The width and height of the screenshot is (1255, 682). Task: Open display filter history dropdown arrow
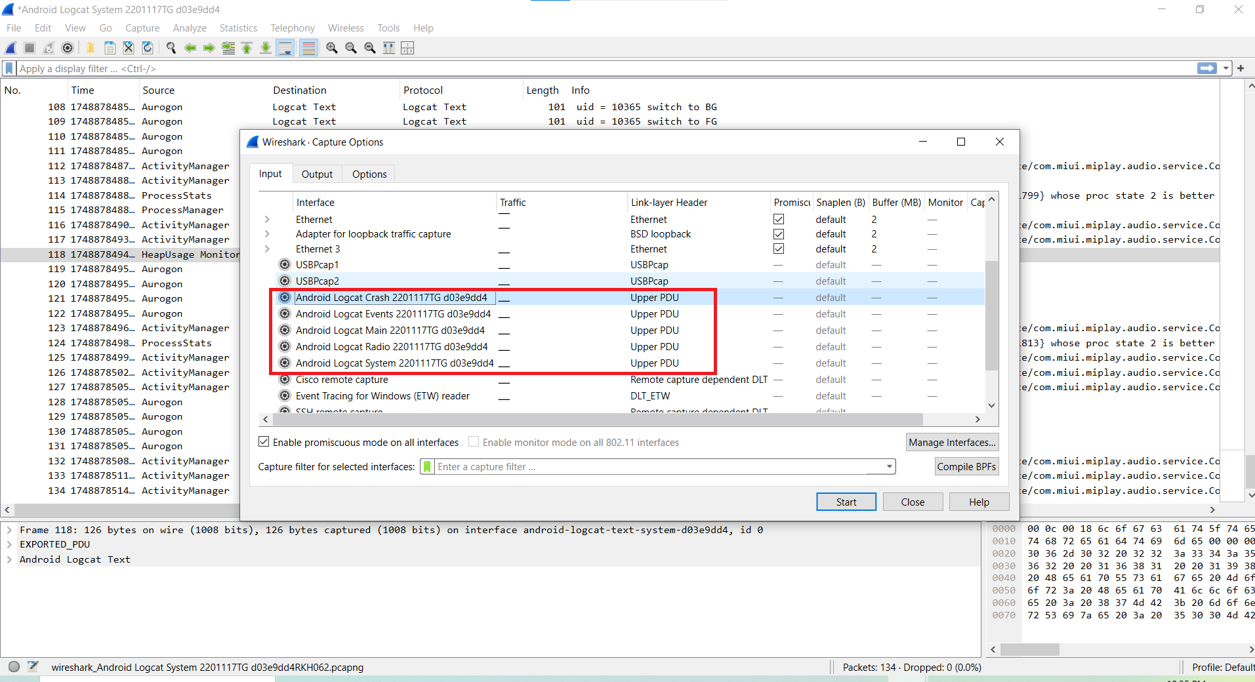coord(1225,68)
